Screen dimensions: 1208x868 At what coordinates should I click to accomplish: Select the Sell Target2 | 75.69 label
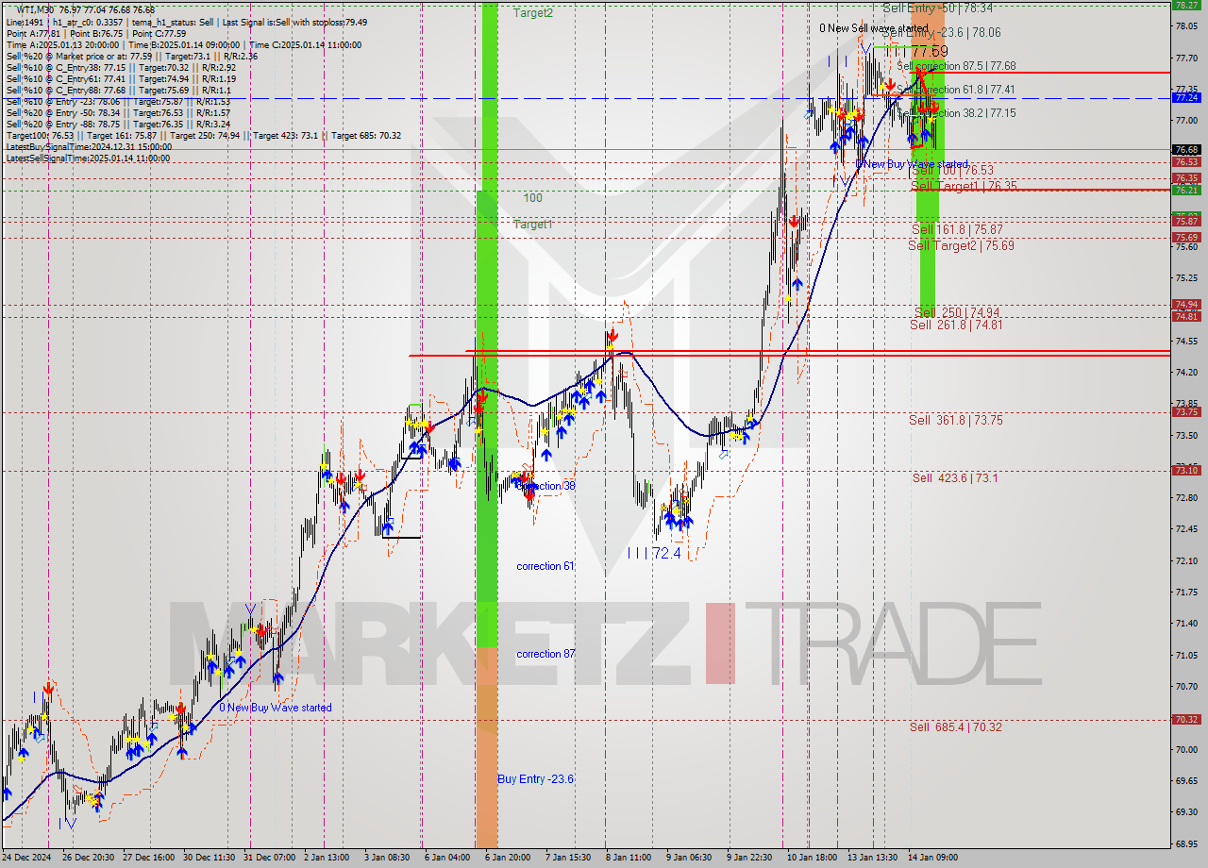(x=962, y=245)
